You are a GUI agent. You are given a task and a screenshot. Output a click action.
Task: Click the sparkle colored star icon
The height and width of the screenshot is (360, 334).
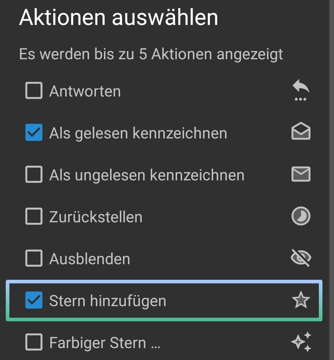301,342
